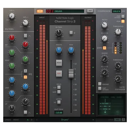Click the green HMF gain knob
Image resolution: width=130 pixels, height=130 pixels.
[12, 53]
